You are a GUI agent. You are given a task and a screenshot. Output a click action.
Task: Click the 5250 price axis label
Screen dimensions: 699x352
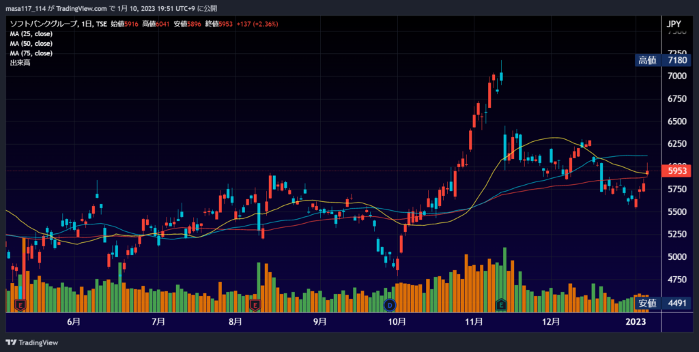677,235
